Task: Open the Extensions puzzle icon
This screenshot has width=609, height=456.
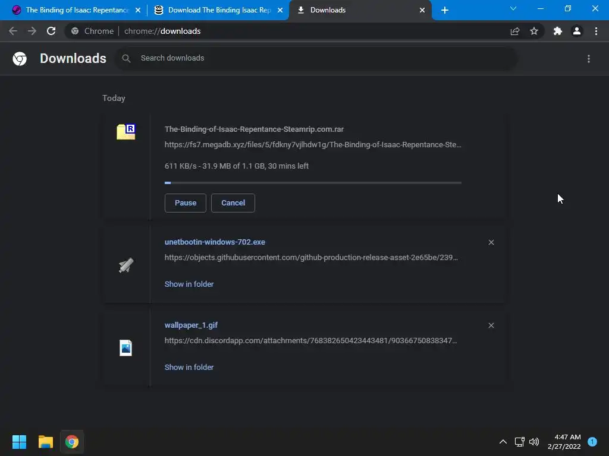Action: pyautogui.click(x=558, y=31)
